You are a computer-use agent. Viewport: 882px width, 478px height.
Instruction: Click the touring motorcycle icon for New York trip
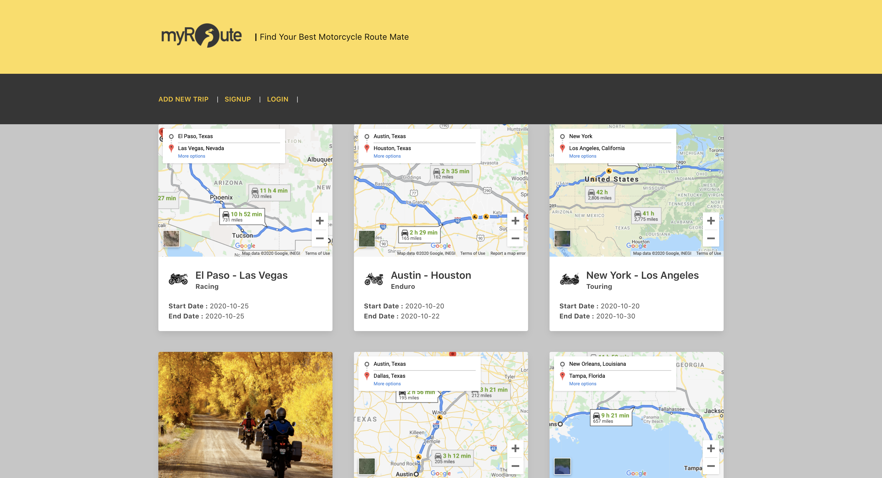569,279
